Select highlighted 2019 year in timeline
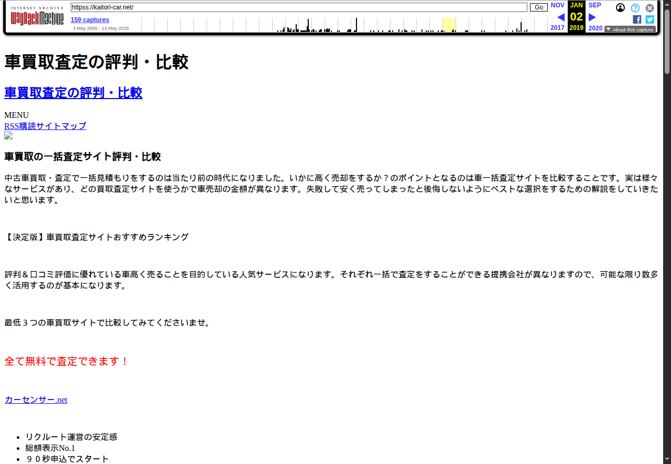Viewport: 671px width, 464px height. pyautogui.click(x=449, y=25)
